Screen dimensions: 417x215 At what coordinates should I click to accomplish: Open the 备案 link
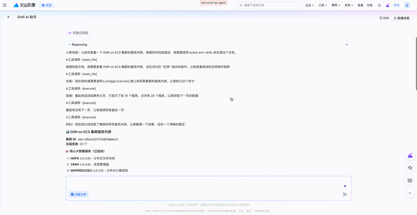[360, 5]
